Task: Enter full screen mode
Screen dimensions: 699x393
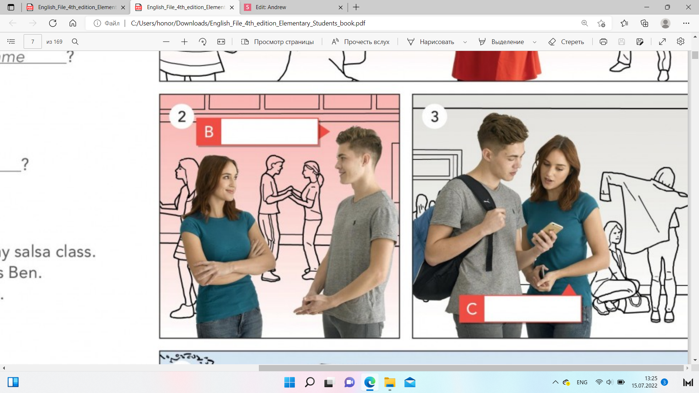Action: click(662, 42)
